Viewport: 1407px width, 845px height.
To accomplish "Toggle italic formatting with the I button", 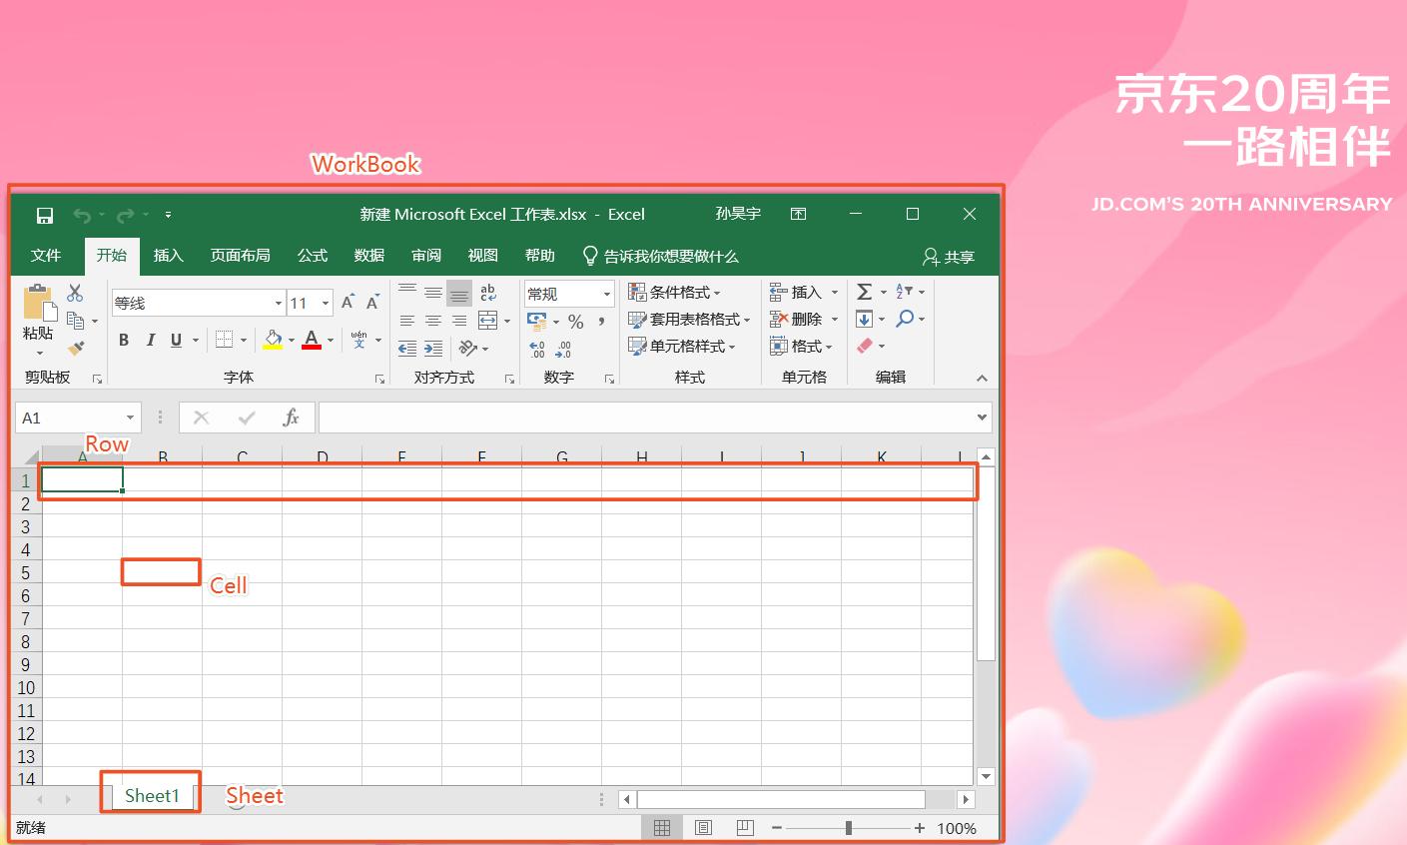I will pyautogui.click(x=151, y=340).
